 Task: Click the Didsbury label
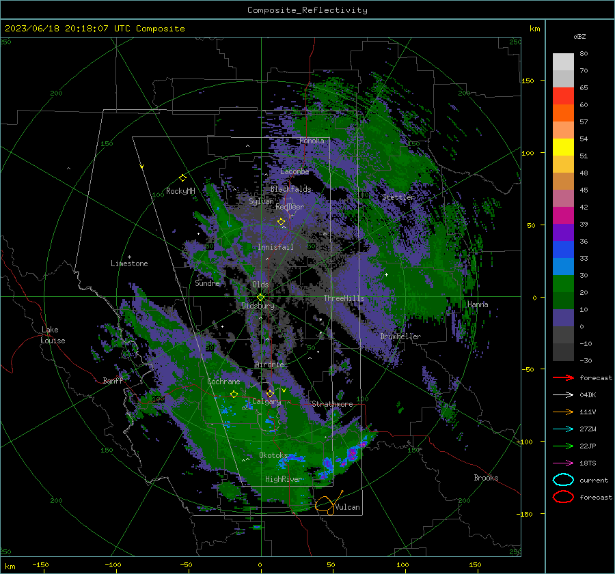point(258,306)
